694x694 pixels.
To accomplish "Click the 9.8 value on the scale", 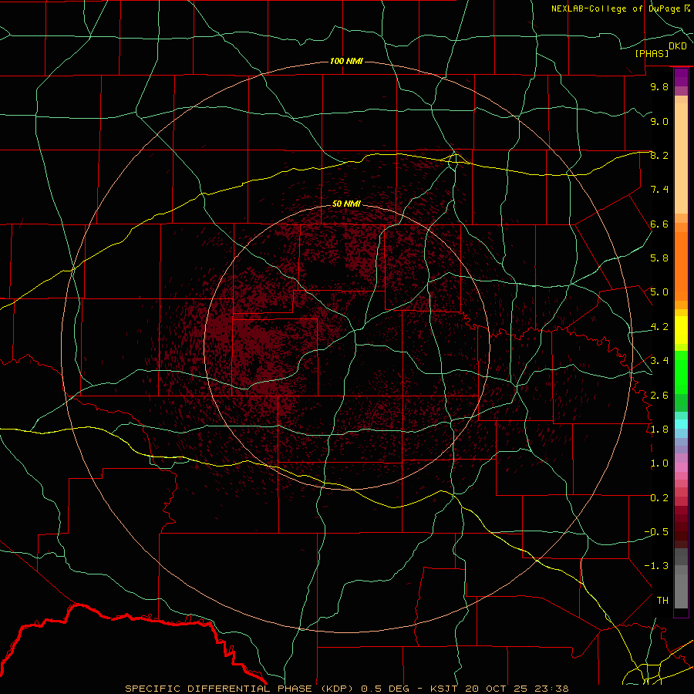I will click(659, 86).
